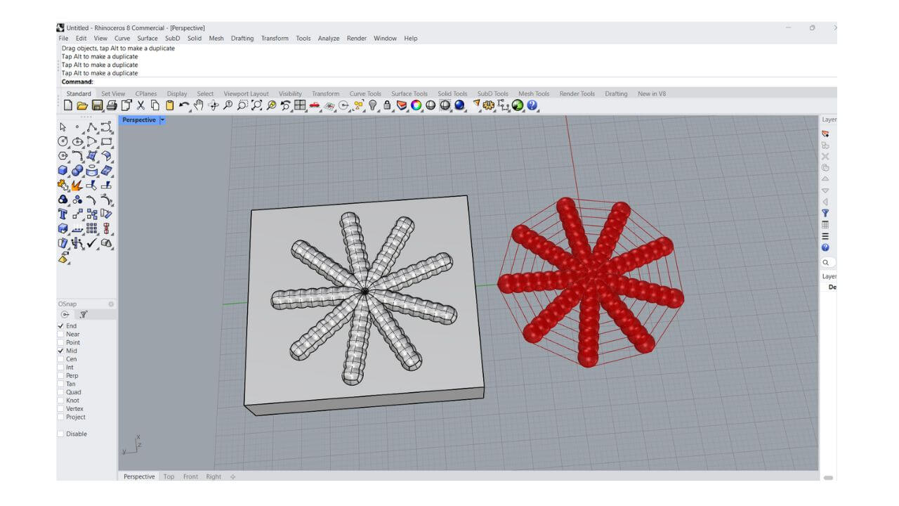Screen dimensions: 899x506
Task: Add a viewport tab with plus button
Action: (x=232, y=476)
